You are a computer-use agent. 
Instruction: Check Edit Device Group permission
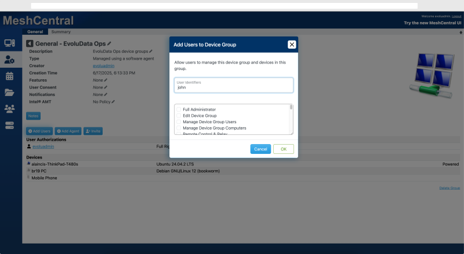tap(179, 116)
